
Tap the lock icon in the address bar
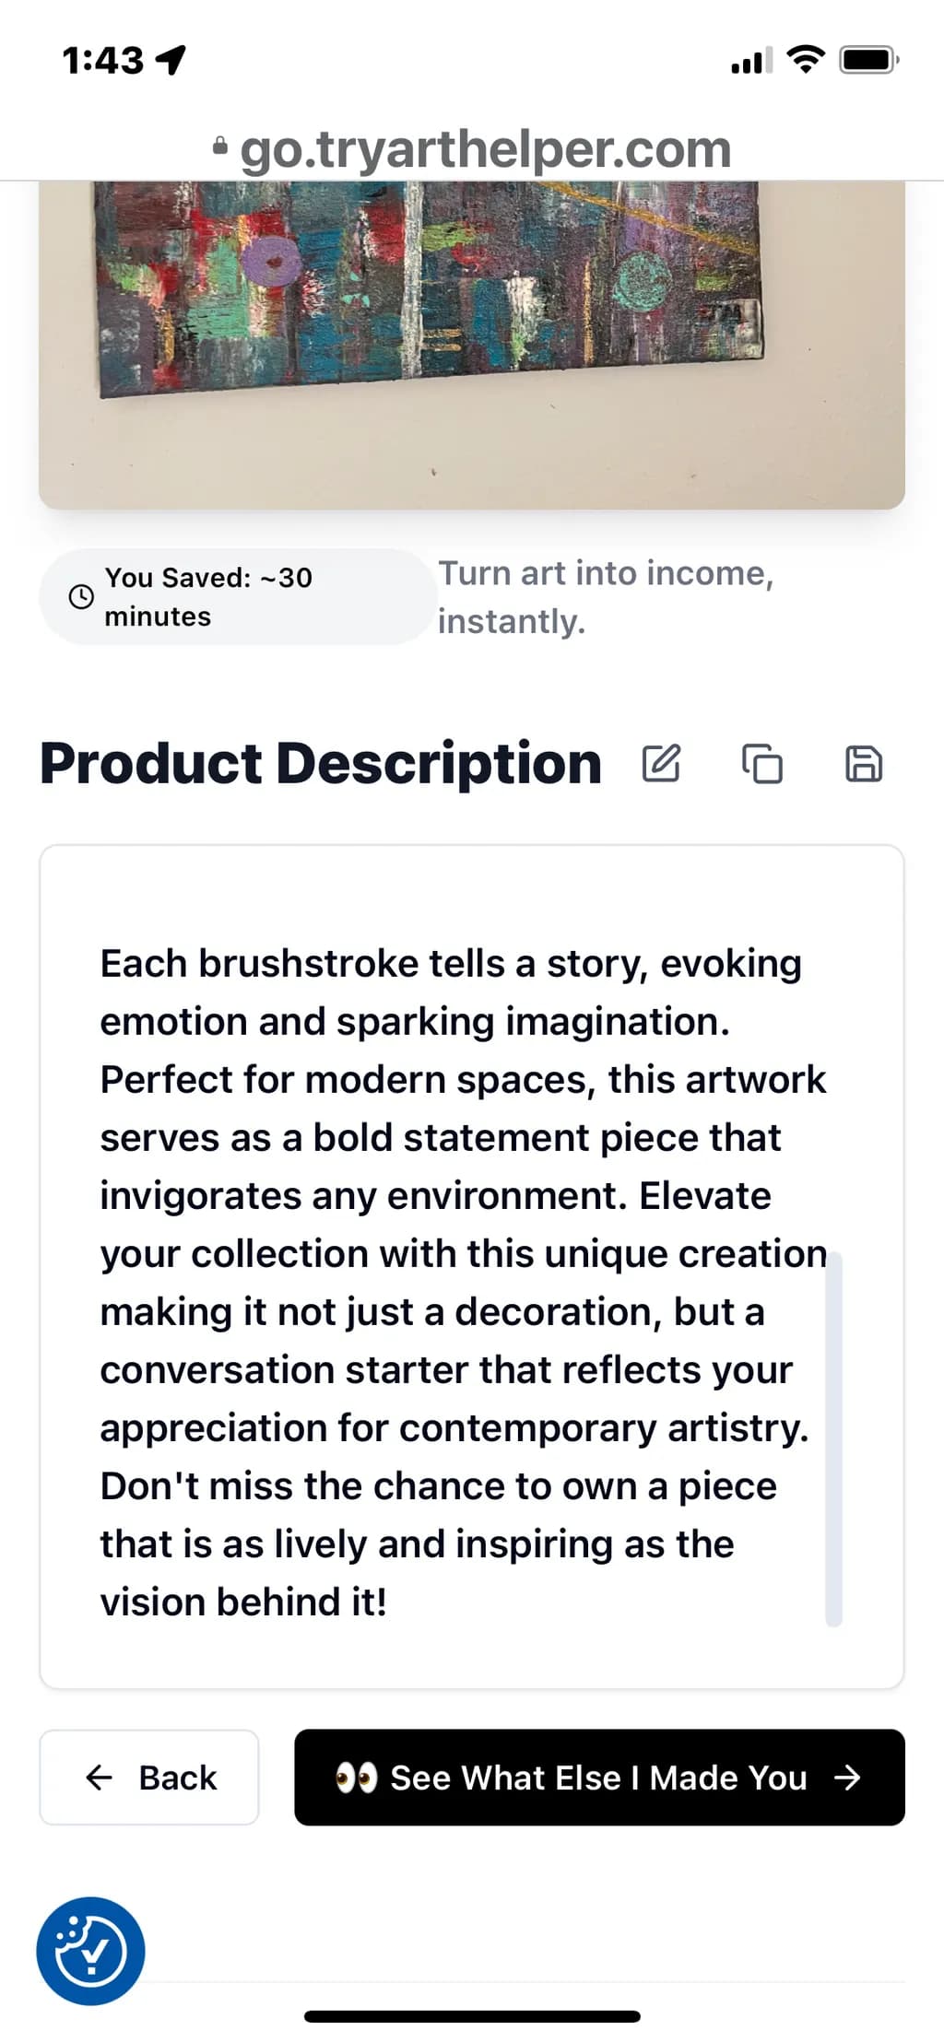coord(219,146)
